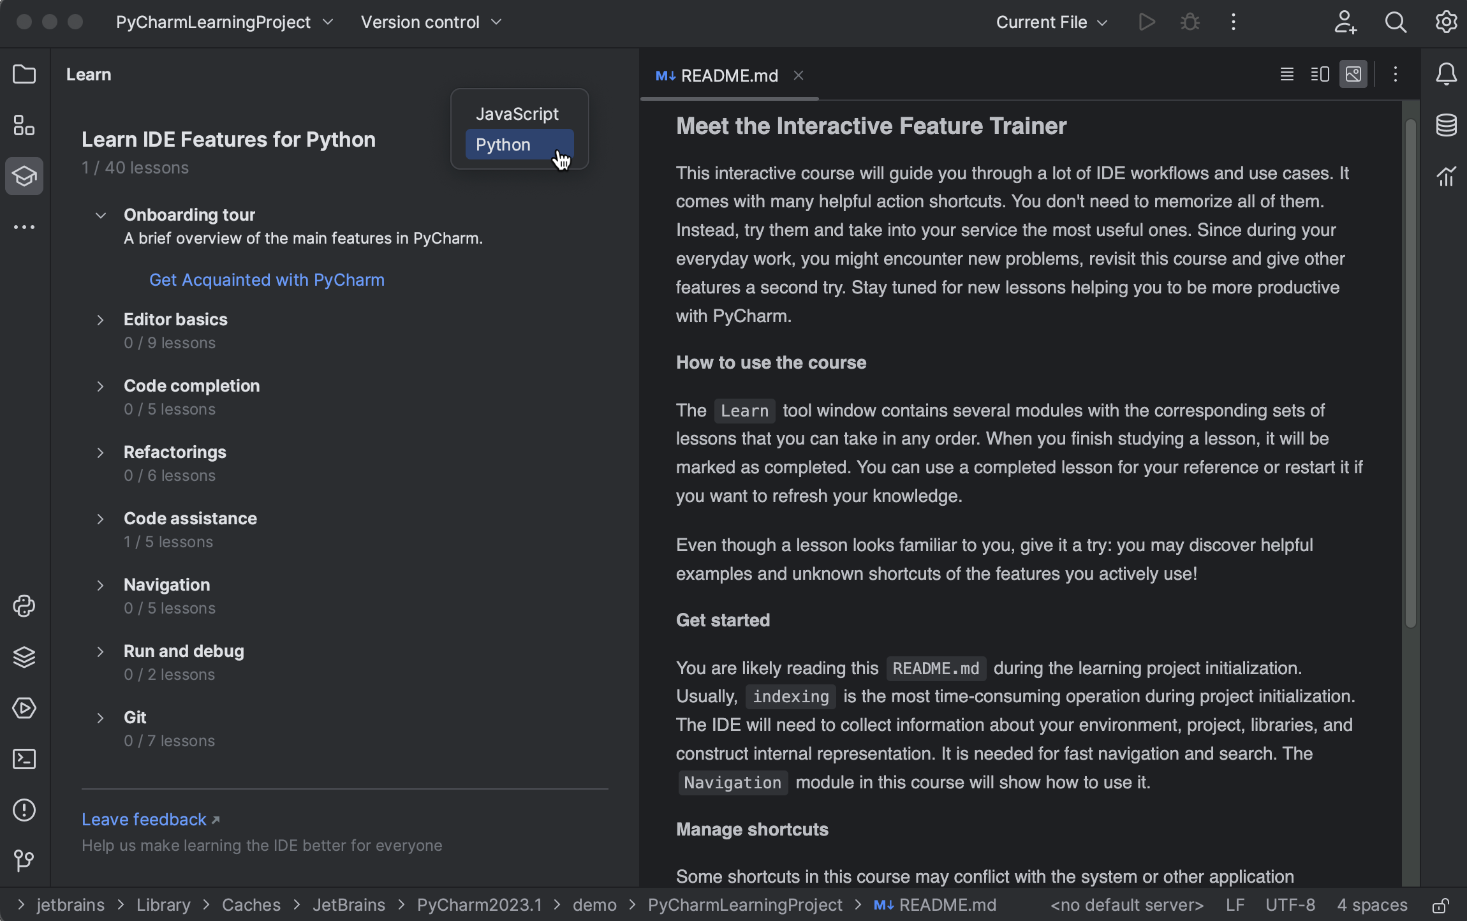Enable the markdown preview-only mode
The image size is (1467, 921).
pyautogui.click(x=1353, y=74)
